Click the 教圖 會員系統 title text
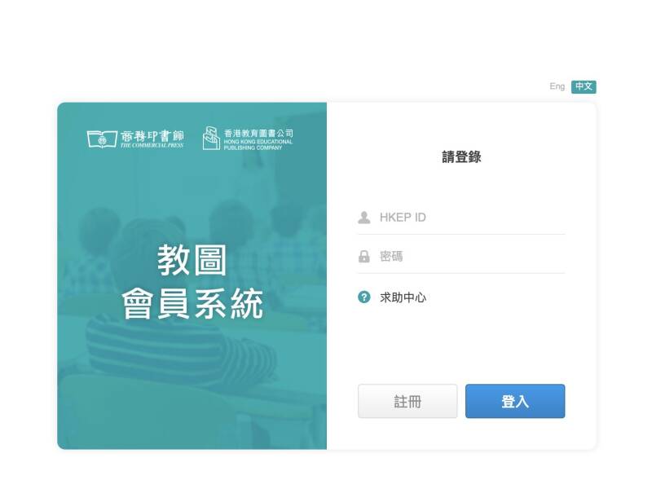This screenshot has width=652, height=502. point(192,282)
